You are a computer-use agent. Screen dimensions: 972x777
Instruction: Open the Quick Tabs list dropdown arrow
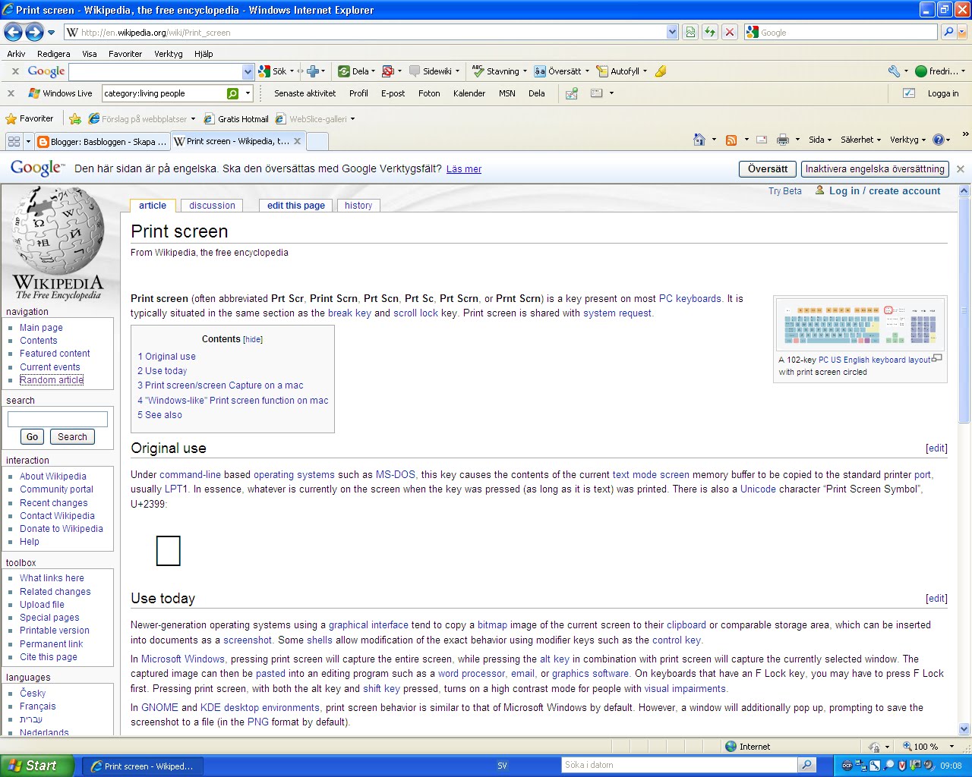(x=28, y=141)
